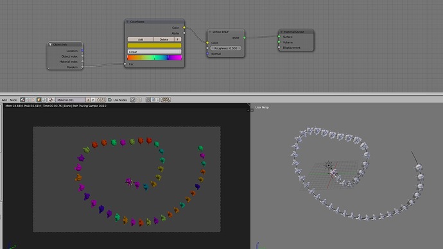
Task: Click the material user count 2 button
Action: (88, 99)
